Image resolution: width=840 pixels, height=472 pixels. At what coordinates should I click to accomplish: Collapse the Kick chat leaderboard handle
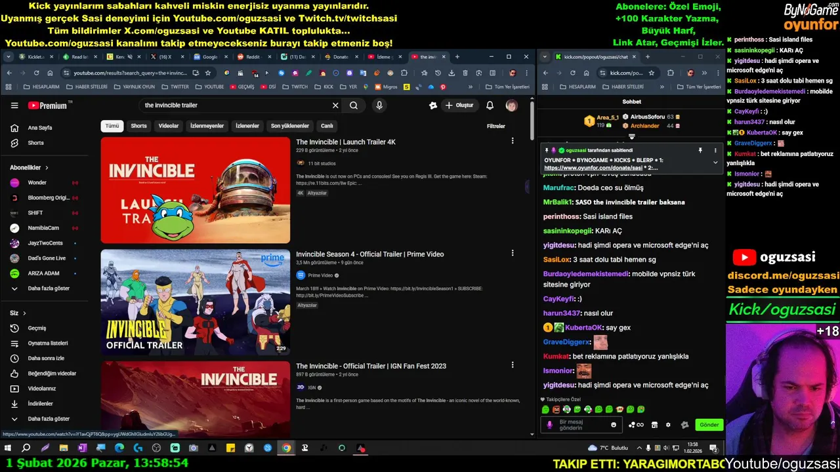tap(631, 137)
